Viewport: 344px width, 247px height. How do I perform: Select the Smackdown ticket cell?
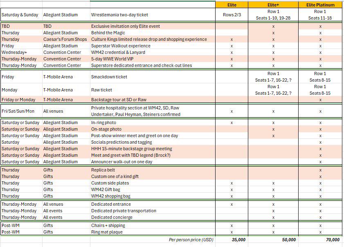(x=153, y=77)
